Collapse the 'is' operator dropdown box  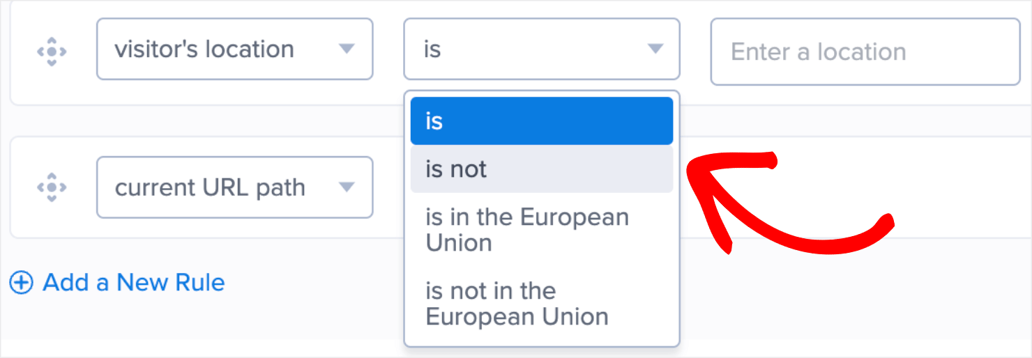[x=541, y=49]
